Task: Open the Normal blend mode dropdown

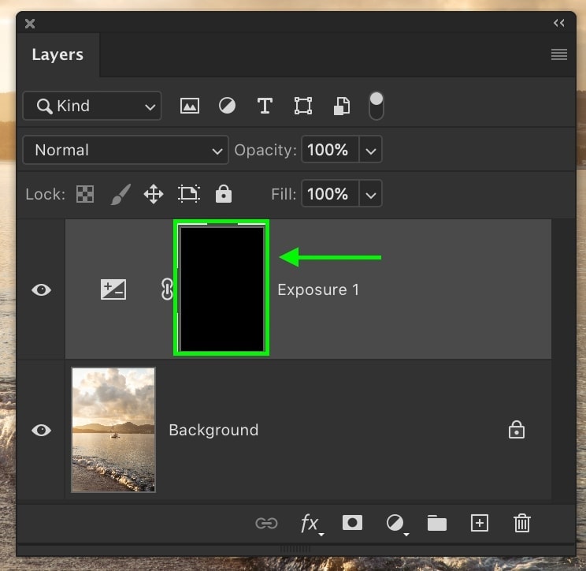Action: pos(125,150)
